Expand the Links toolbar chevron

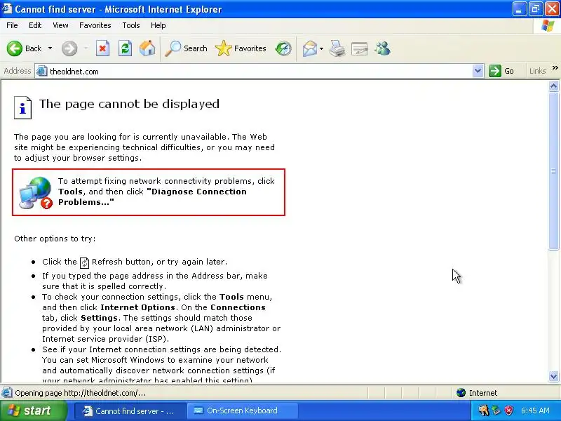click(555, 68)
